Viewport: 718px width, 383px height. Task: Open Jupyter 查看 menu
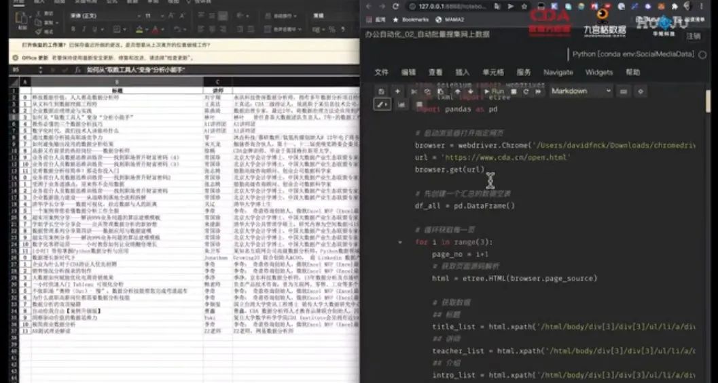(435, 73)
